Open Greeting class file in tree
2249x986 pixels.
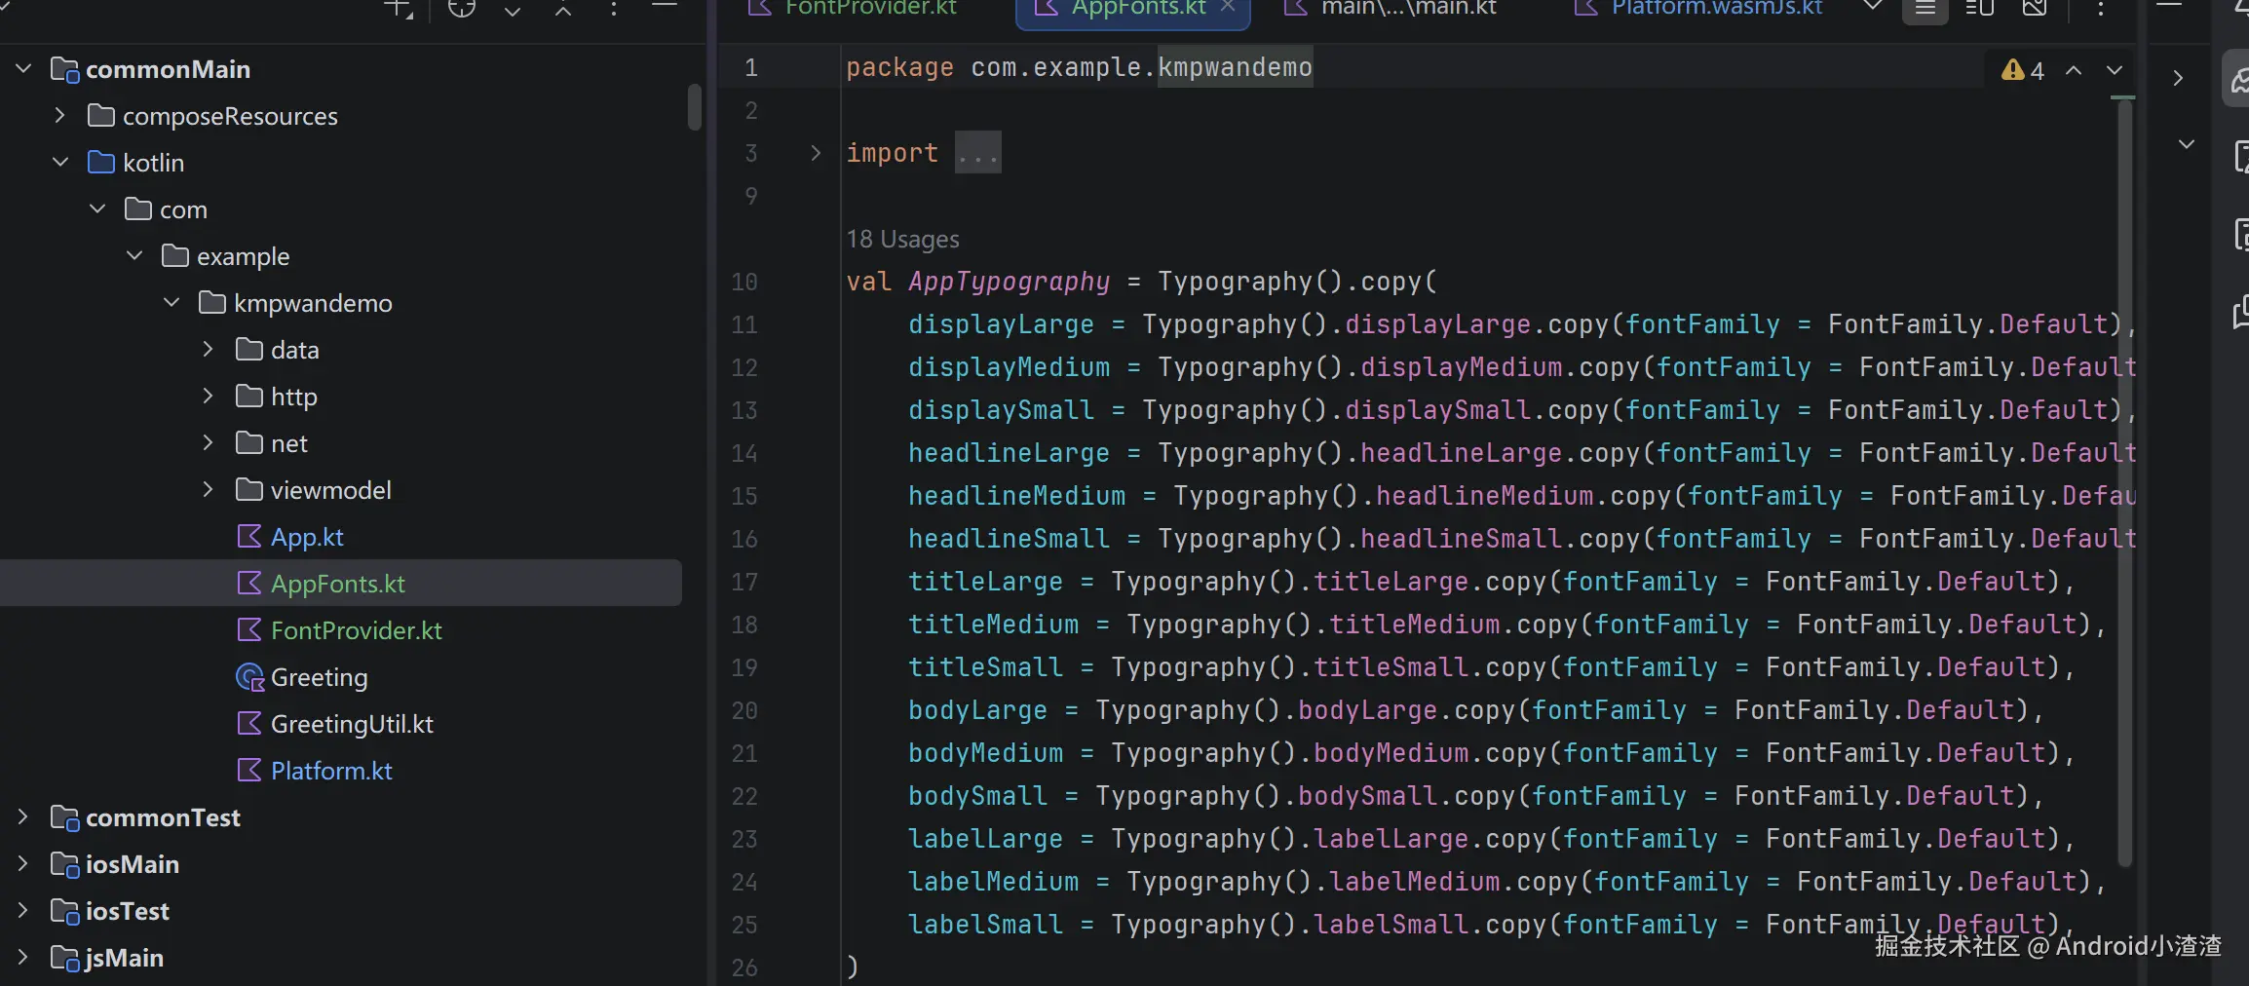coord(319,677)
